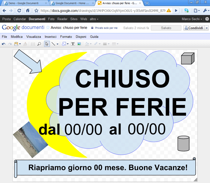Open the web clipboard dropdown arrow
Viewport: 210px width, 183px height.
pos(20,44)
